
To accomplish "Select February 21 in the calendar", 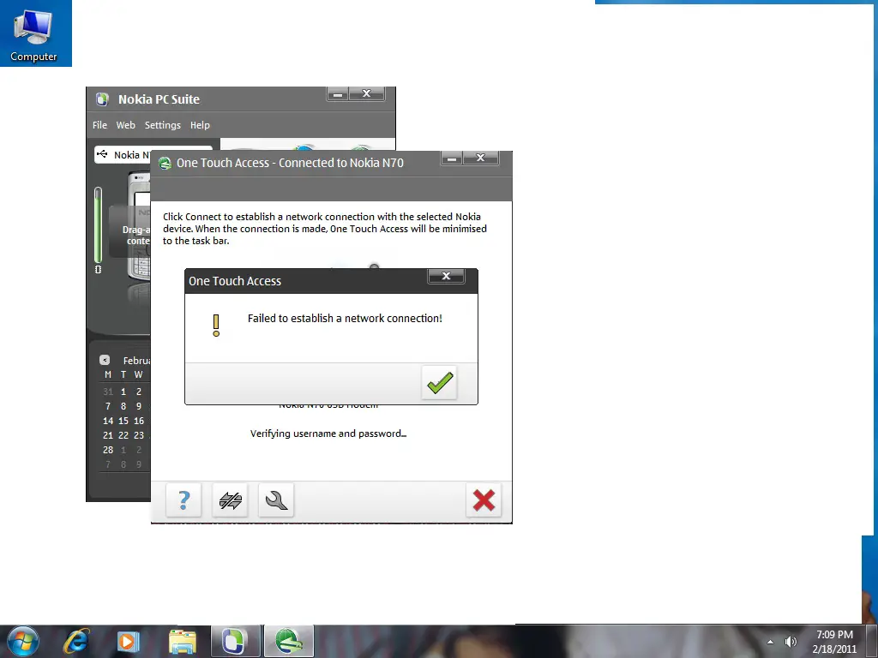I will click(108, 435).
